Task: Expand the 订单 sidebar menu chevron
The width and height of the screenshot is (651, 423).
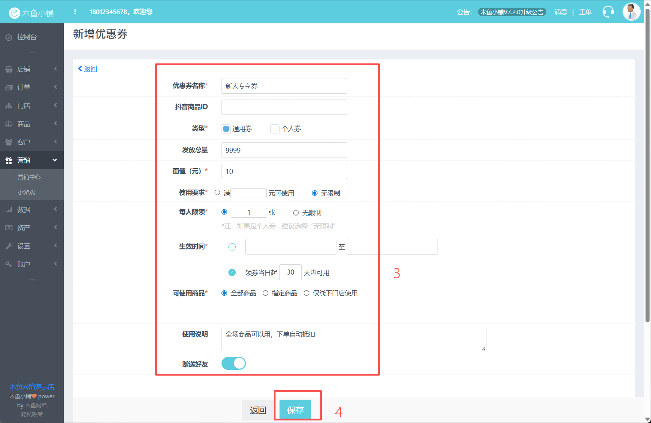Action: pos(55,87)
